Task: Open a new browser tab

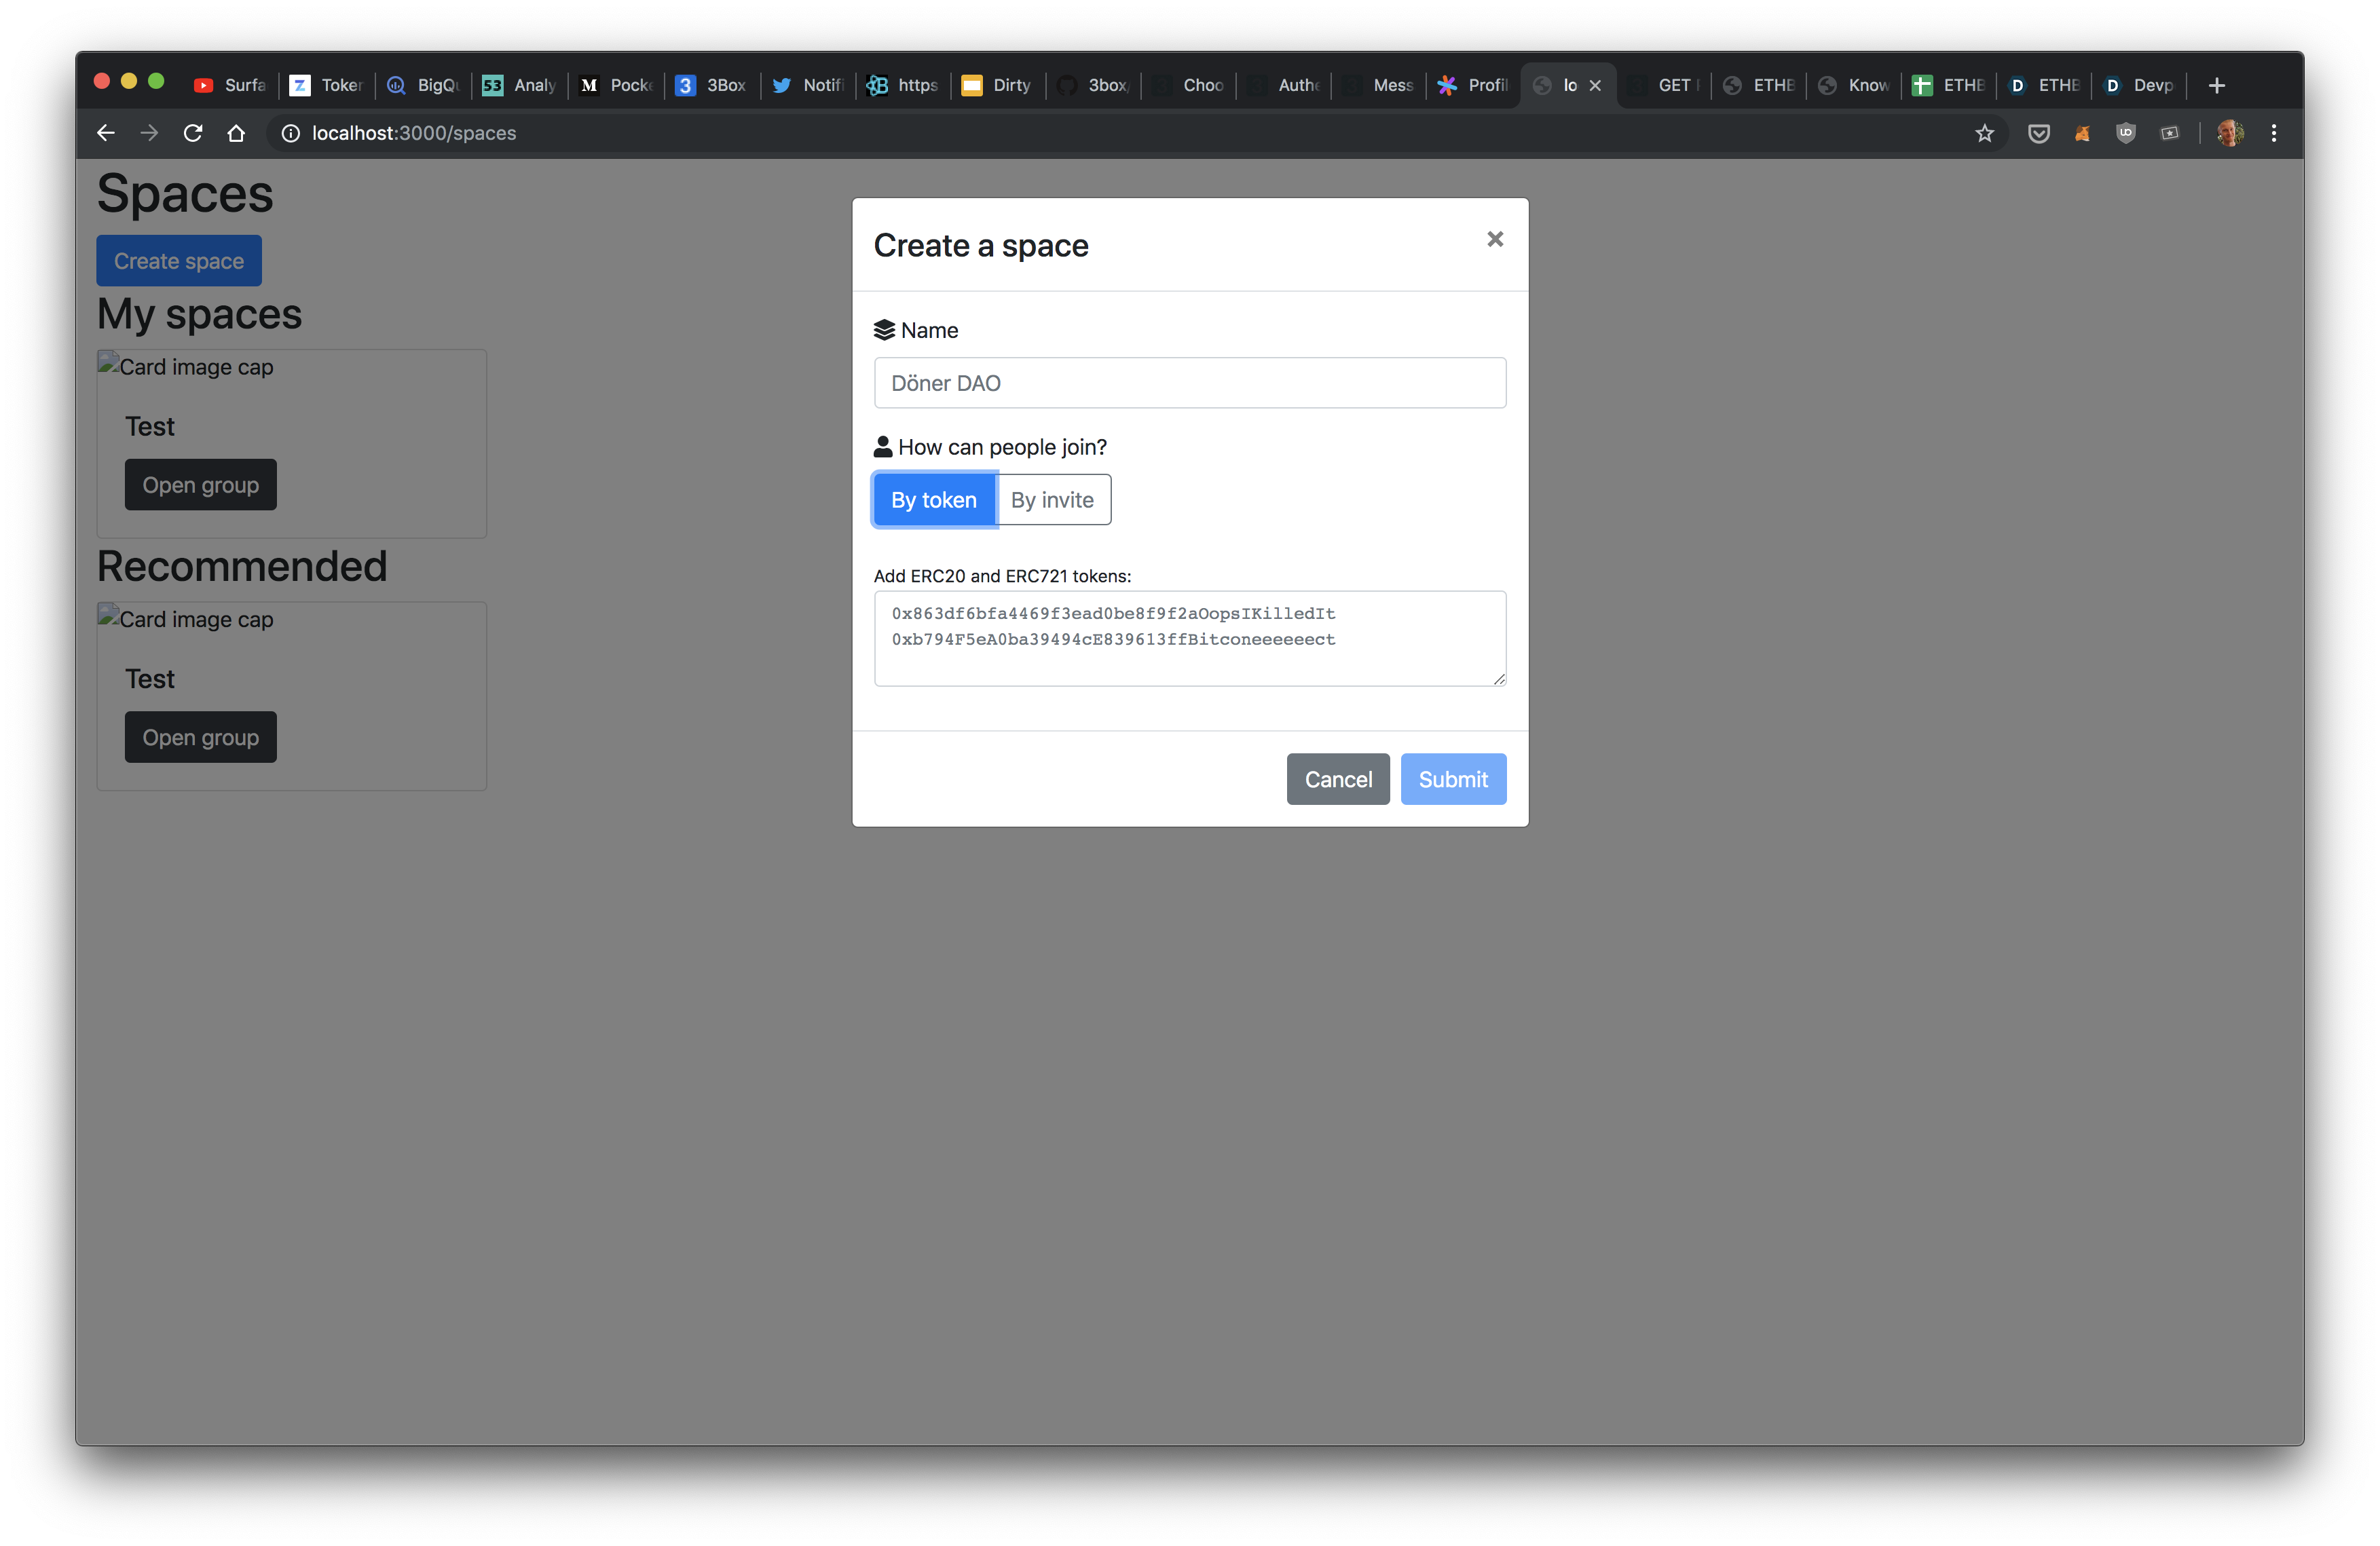Action: 2216,85
